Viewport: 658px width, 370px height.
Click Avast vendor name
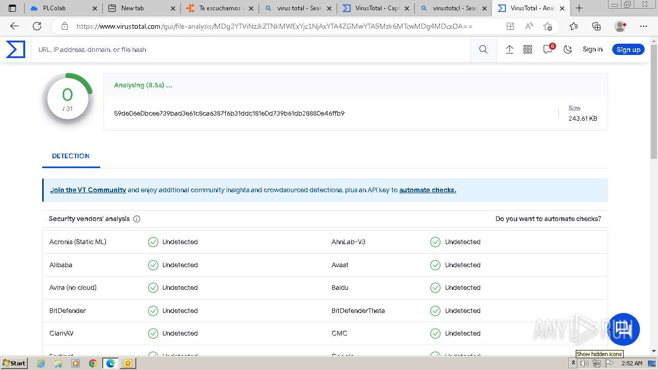[340, 265]
